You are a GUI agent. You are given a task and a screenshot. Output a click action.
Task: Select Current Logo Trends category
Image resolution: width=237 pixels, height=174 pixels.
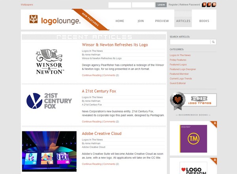click(181, 79)
